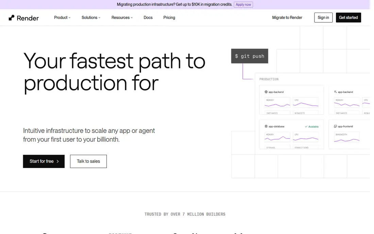This screenshot has width=374, height=234.
Task: Click the app-frontend card title
Action: click(x=345, y=127)
